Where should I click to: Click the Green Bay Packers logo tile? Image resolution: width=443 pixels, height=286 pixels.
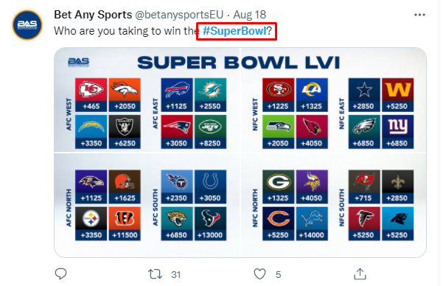tap(279, 186)
